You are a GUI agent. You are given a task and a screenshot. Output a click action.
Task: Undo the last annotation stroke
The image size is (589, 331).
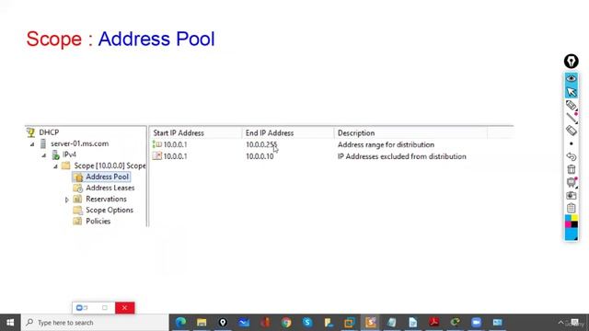[x=571, y=156]
